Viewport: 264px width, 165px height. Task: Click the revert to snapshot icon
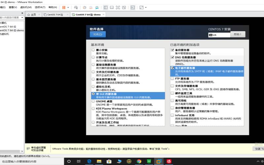pos(91,7)
